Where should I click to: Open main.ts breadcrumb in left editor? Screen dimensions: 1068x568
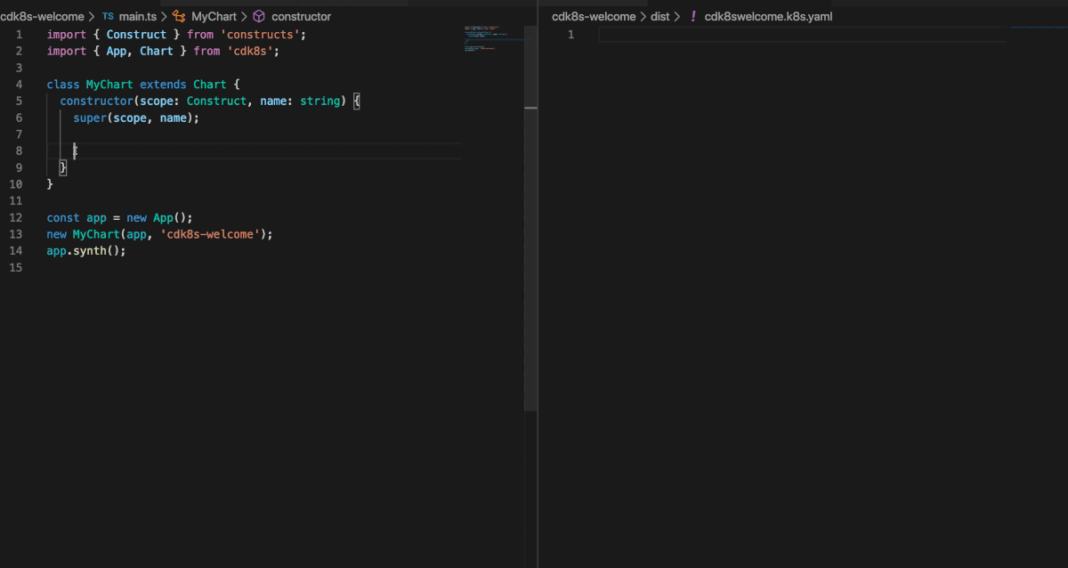[138, 16]
